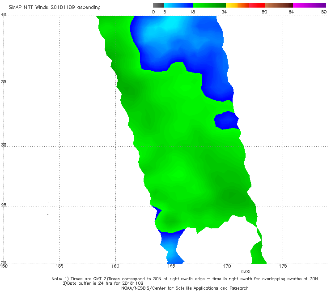
Task: Click the longitude axis label '155'
Action: click(59, 266)
